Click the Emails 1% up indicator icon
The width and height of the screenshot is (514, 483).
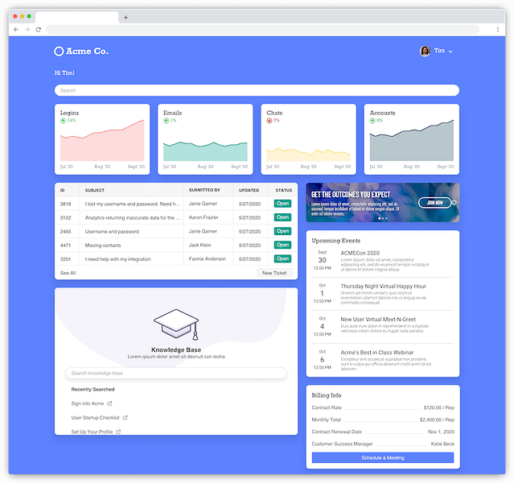167,121
